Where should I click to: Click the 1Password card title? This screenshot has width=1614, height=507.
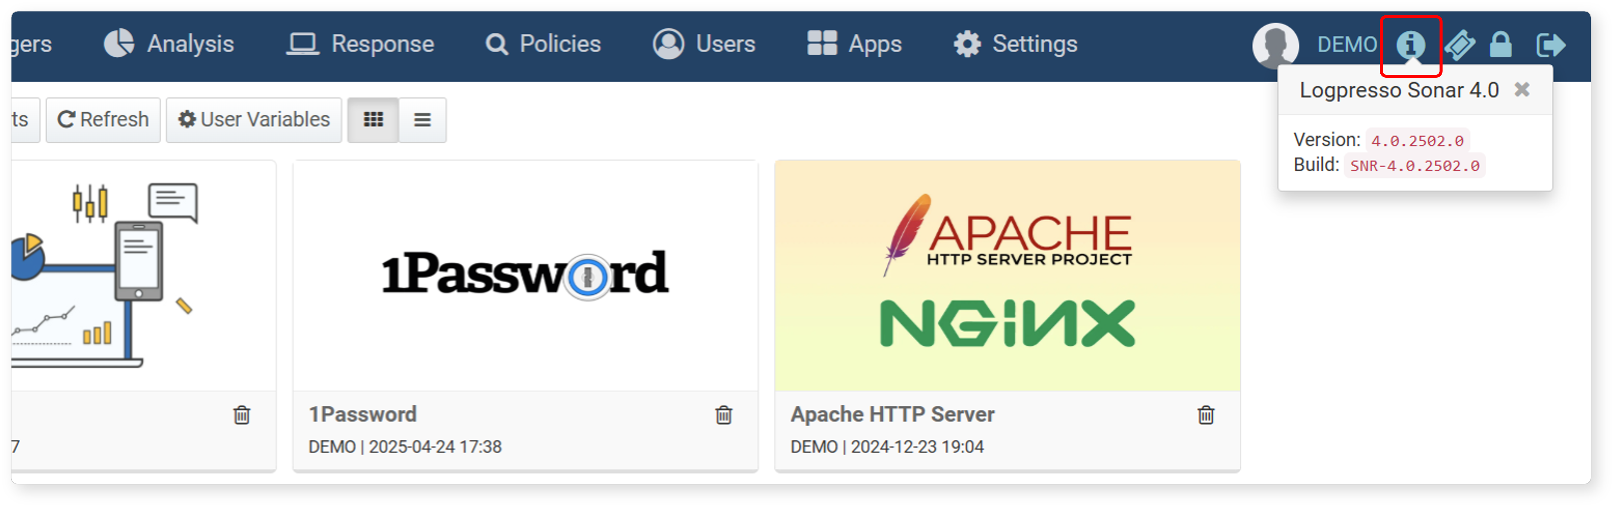coord(363,414)
